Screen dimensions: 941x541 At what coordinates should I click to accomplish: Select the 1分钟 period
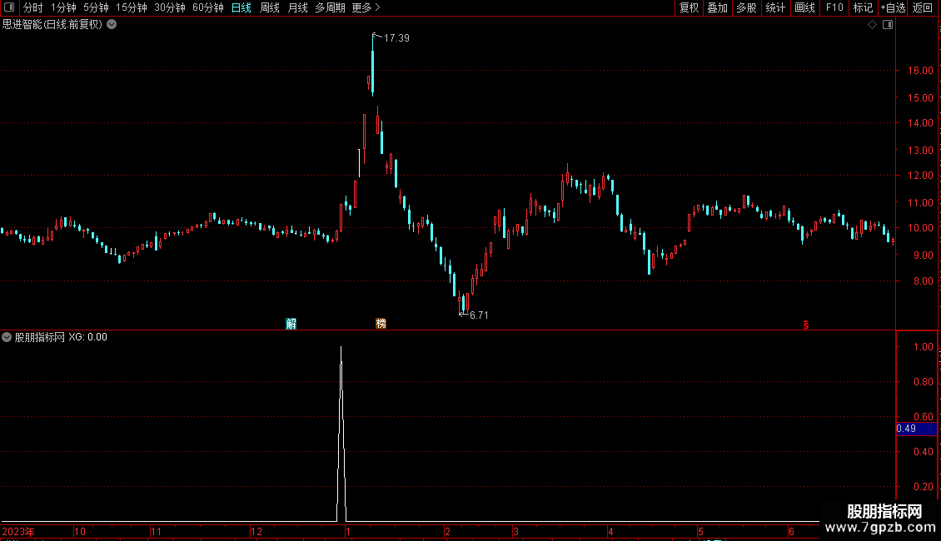coord(63,7)
